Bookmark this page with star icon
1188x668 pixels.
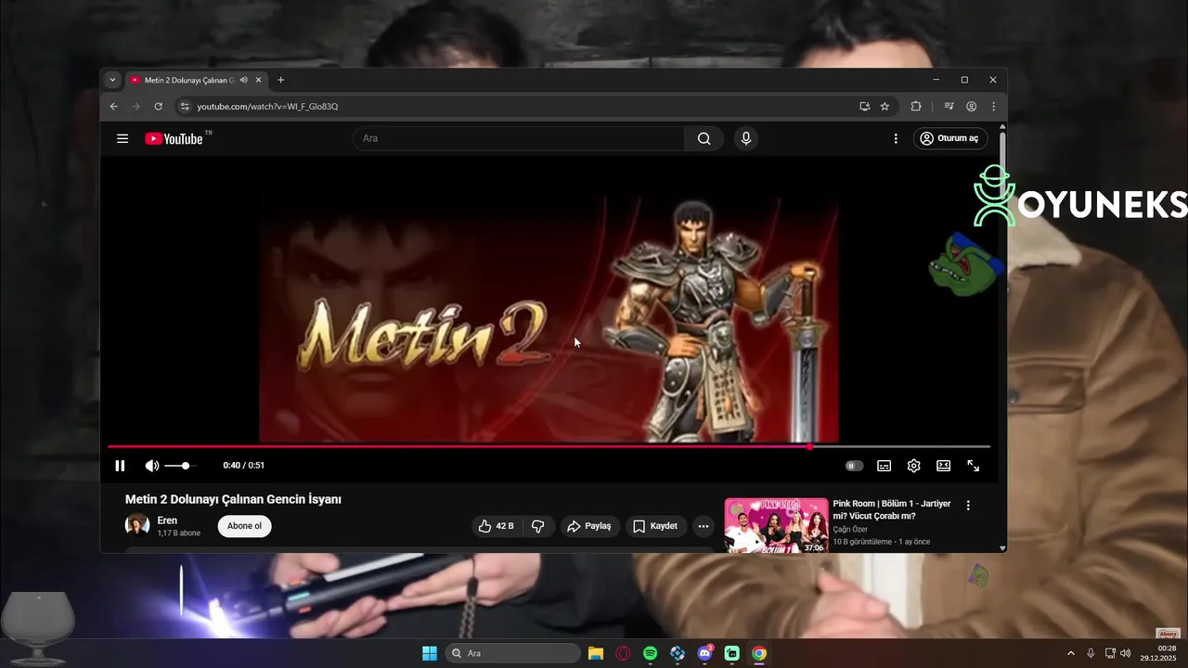[885, 107]
